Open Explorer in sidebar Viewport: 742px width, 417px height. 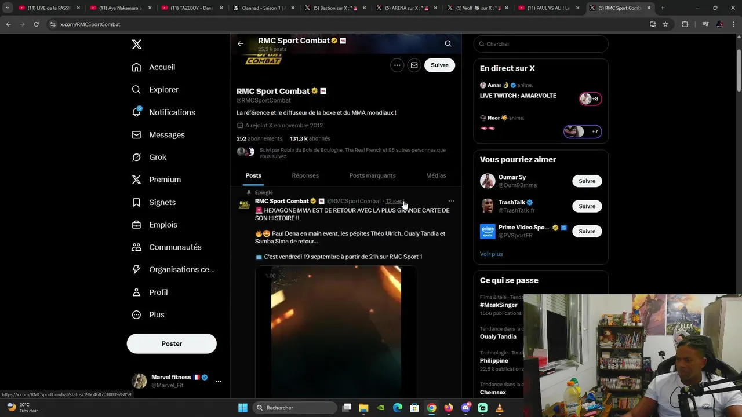tap(155, 90)
